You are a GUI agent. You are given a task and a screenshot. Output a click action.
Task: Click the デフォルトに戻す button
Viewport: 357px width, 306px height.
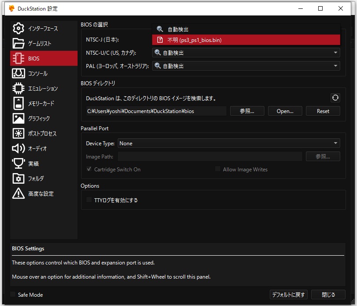click(x=289, y=295)
